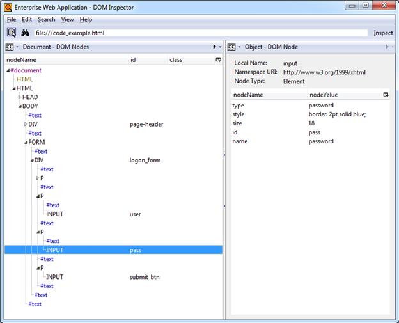Image resolution: width=399 pixels, height=323 pixels.
Task: Select the style attribute row
Action: (310, 114)
